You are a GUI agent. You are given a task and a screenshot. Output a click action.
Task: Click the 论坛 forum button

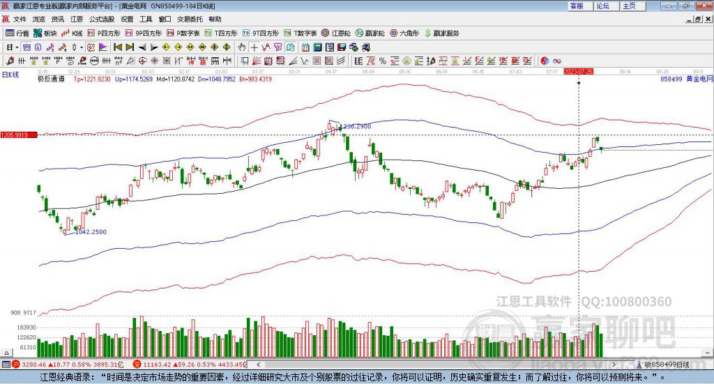[606, 6]
